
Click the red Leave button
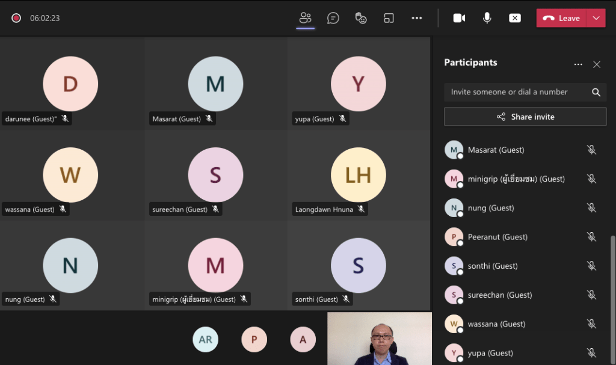(561, 18)
